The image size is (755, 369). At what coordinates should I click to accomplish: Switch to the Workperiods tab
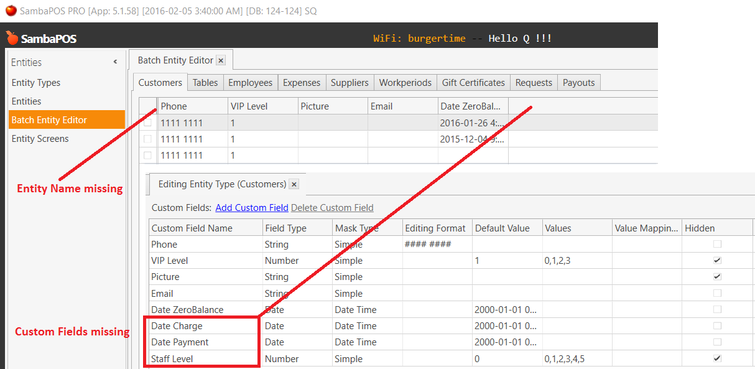click(405, 83)
